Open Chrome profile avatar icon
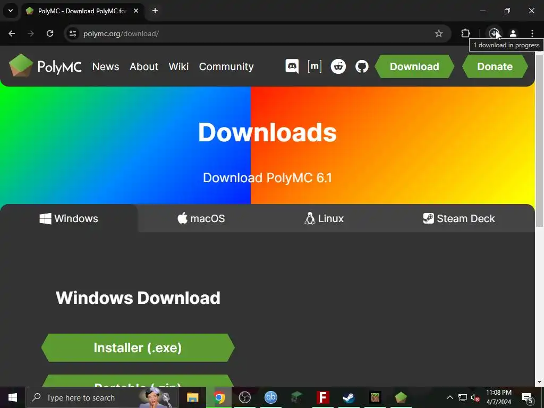544x408 pixels. [x=513, y=33]
